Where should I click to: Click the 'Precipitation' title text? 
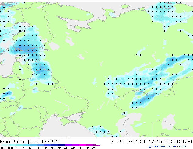(13, 142)
